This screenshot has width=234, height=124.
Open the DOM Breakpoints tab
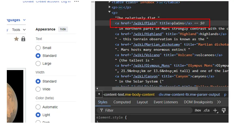click(x=198, y=102)
